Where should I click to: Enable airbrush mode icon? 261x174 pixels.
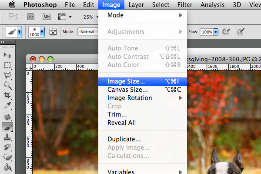click(x=226, y=31)
